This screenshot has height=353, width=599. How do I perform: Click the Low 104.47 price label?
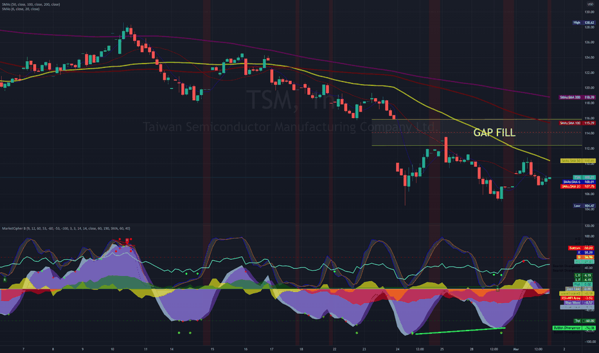(584, 205)
